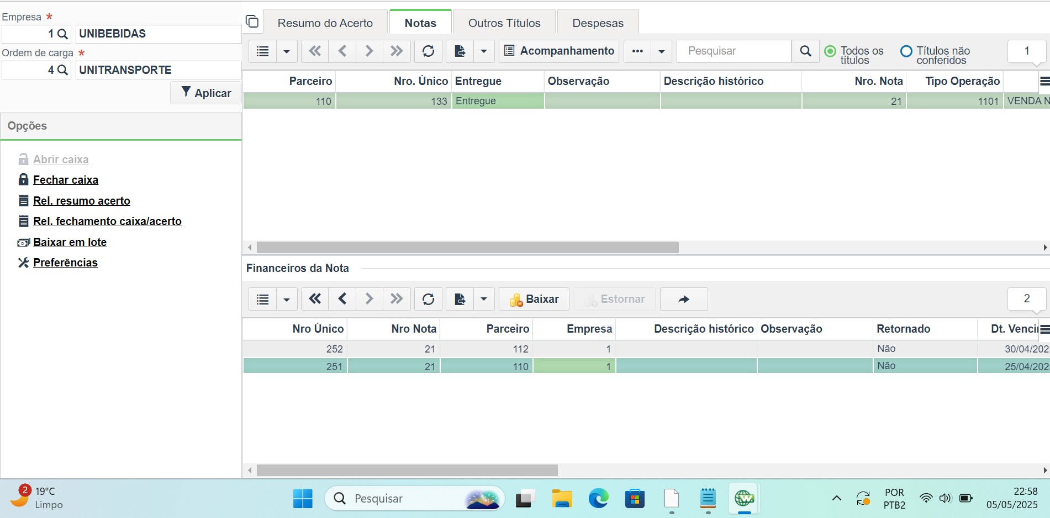Go to next record in Financeiros grid
This screenshot has width=1050, height=518.
pos(370,299)
